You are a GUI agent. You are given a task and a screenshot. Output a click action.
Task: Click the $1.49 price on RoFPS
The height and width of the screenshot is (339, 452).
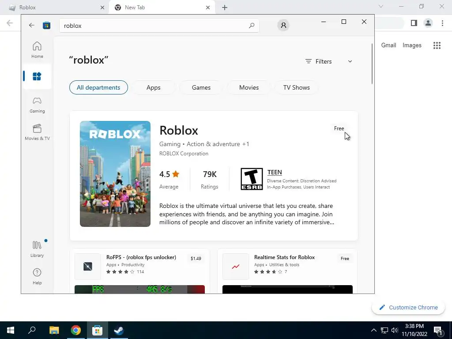196,259
